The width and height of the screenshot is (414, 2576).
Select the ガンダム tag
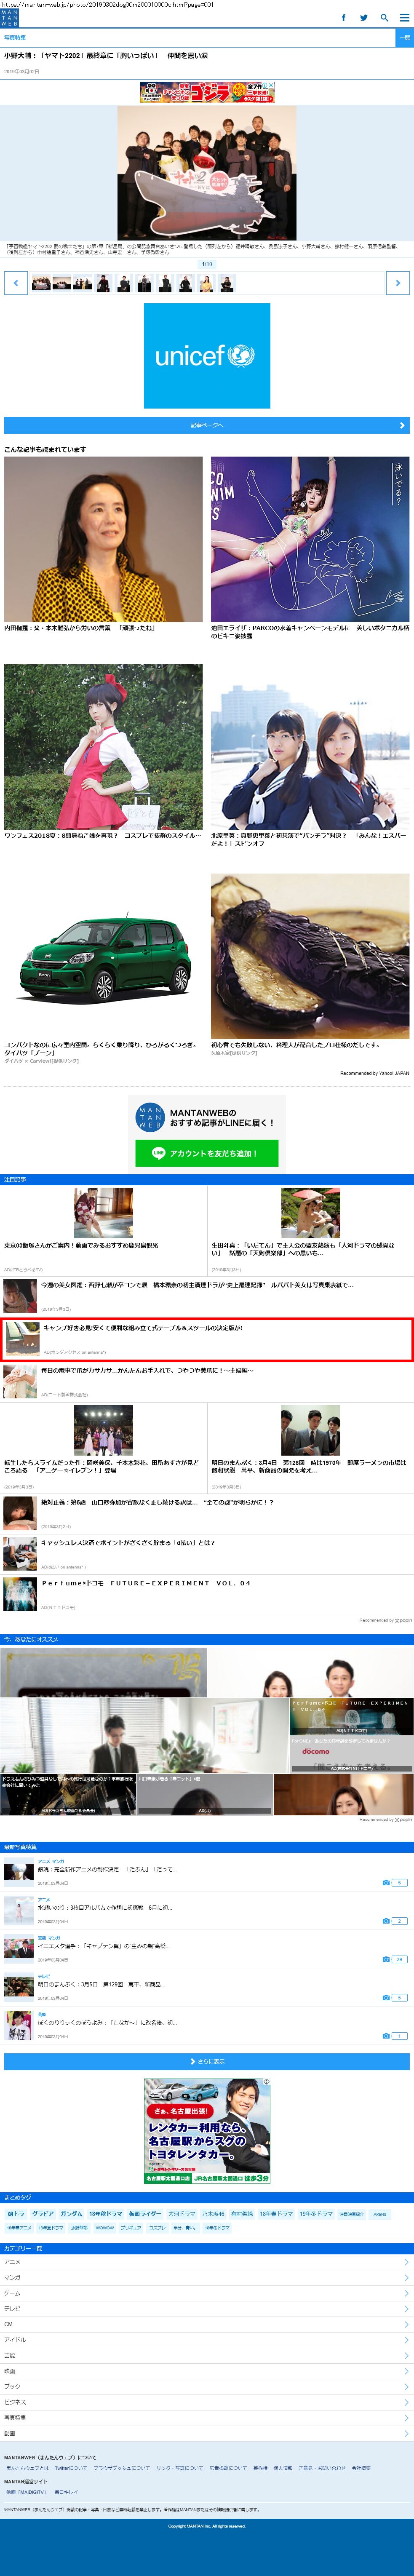point(71,2214)
